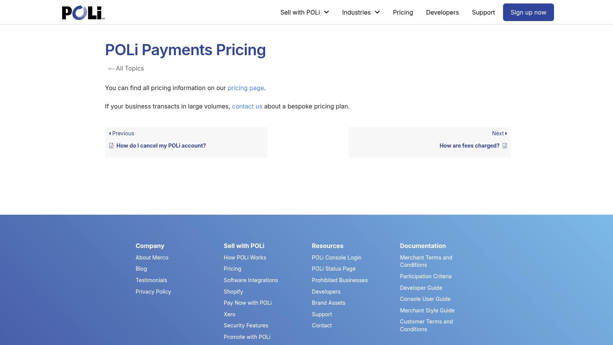Open Support in the top navigation

[484, 12]
